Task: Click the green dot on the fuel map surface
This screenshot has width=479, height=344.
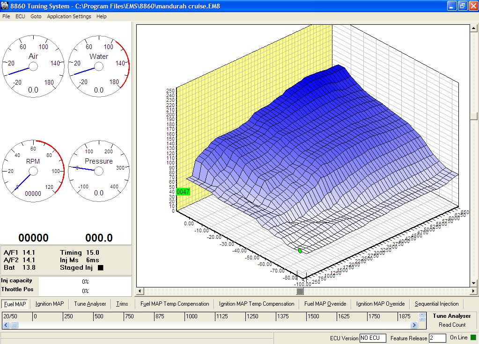Action: tap(300, 251)
